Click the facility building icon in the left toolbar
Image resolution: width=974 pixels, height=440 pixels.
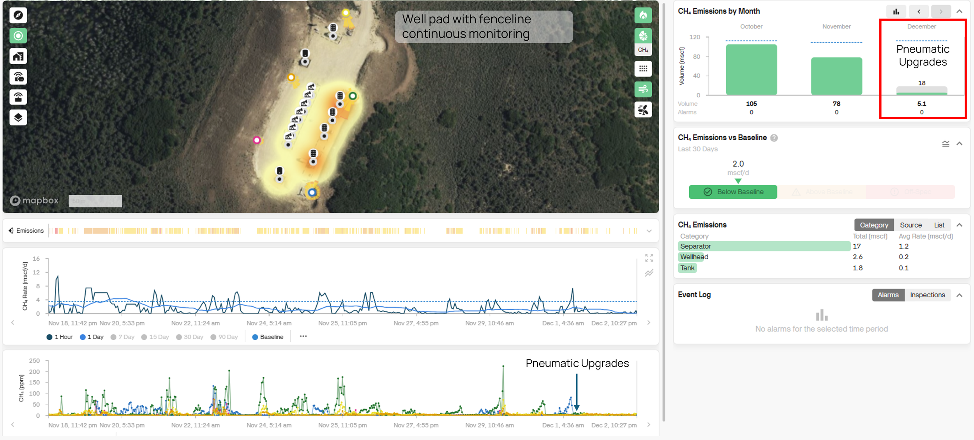(18, 56)
